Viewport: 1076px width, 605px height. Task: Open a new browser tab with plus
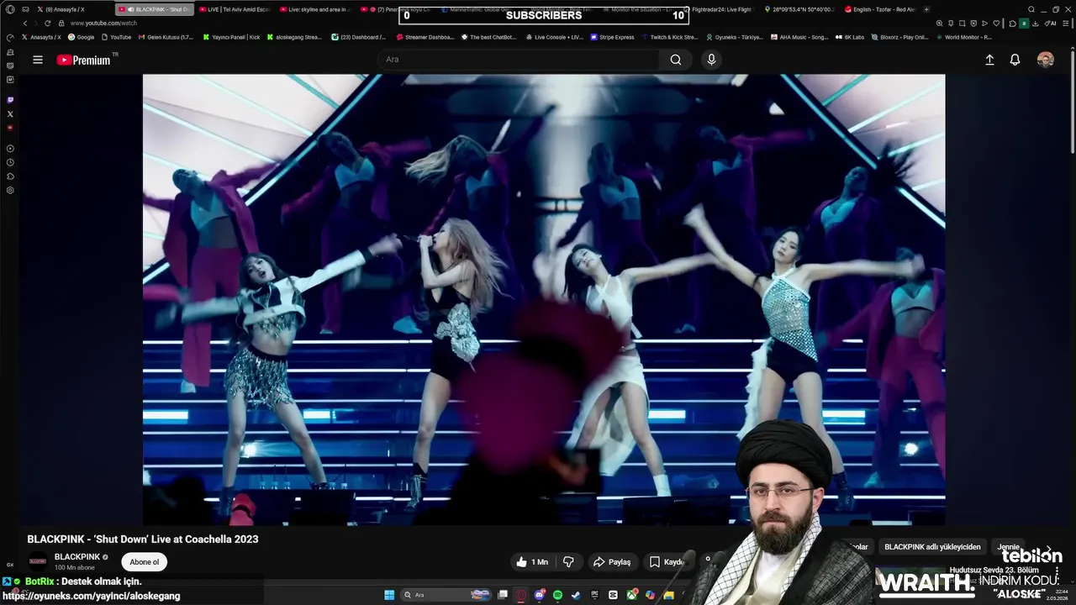click(926, 9)
